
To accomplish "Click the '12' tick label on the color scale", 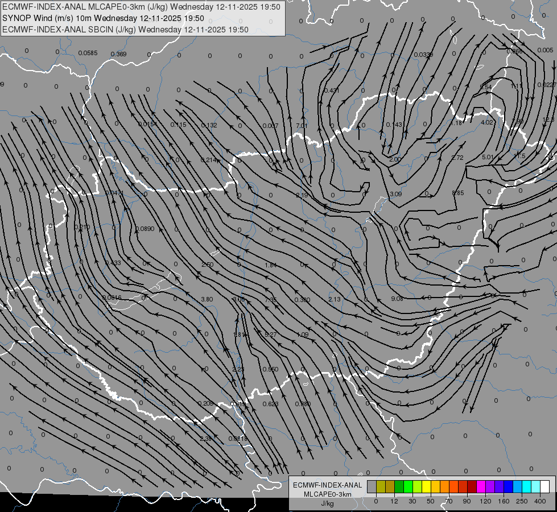I will [394, 501].
